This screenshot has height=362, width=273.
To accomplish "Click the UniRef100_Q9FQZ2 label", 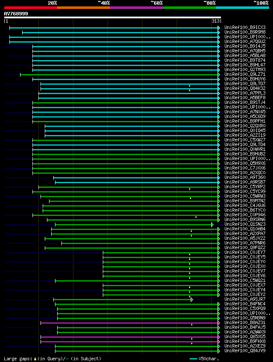I will (x=245, y=248).
